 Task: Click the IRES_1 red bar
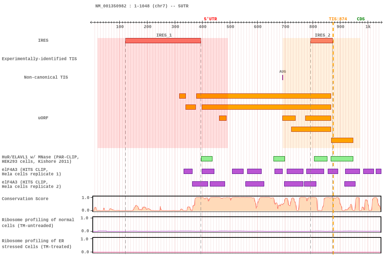pos(163,41)
